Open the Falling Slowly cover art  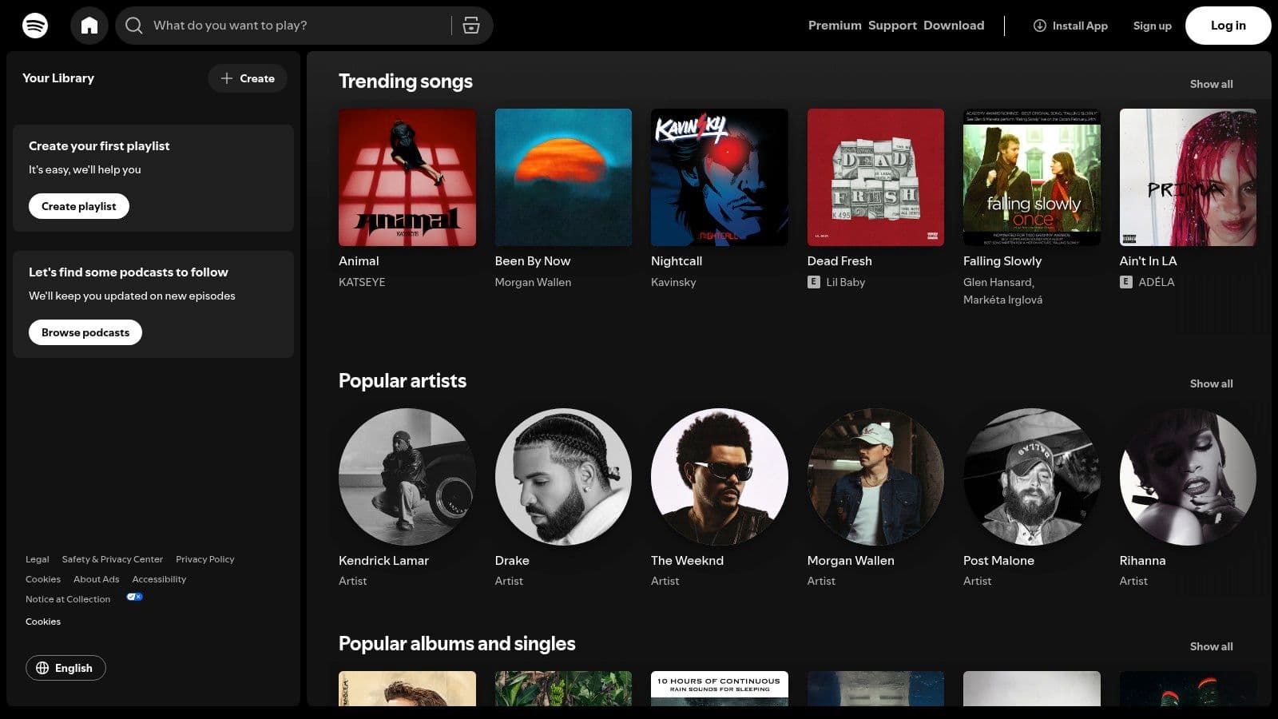tap(1032, 177)
